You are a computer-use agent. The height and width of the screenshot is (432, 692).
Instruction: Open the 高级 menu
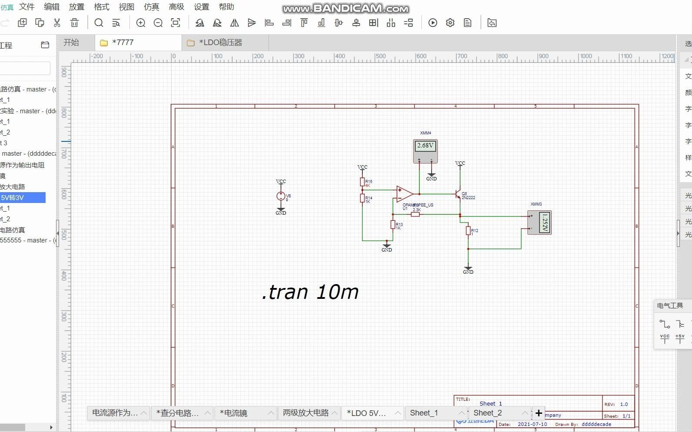pyautogui.click(x=176, y=7)
